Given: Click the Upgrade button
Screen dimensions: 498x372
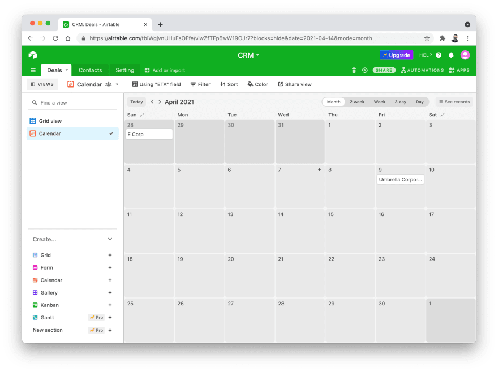Looking at the screenshot, I should (x=396, y=55).
